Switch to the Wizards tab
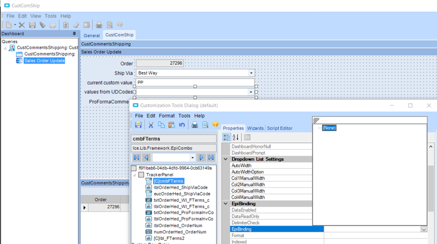This screenshot has height=244, width=437. (x=255, y=128)
